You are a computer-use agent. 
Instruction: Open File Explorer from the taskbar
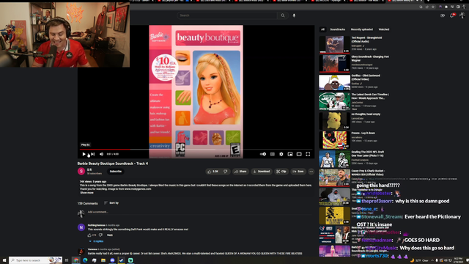click(x=103, y=260)
